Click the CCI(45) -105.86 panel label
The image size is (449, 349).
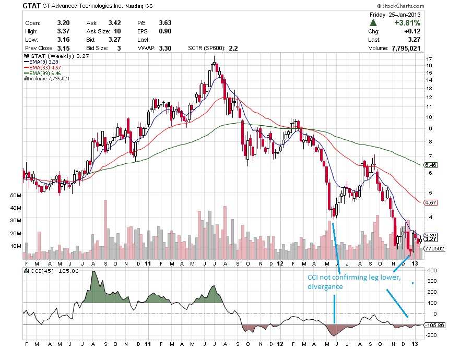tap(54, 271)
